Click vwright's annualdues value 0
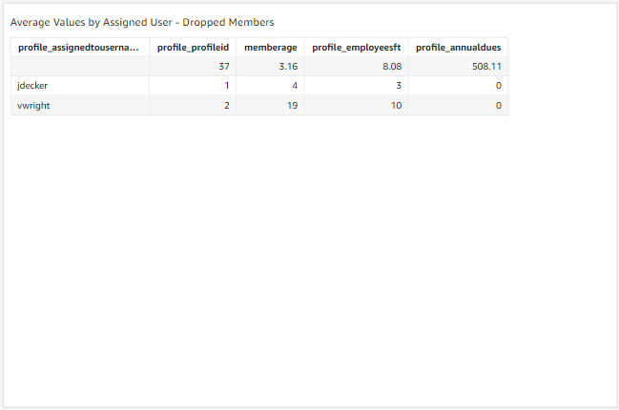Viewport: 619px width, 410px height. click(458, 106)
